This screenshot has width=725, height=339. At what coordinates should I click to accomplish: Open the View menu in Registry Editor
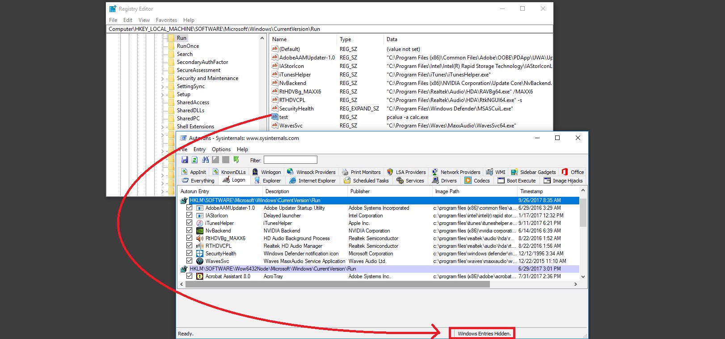tap(144, 20)
